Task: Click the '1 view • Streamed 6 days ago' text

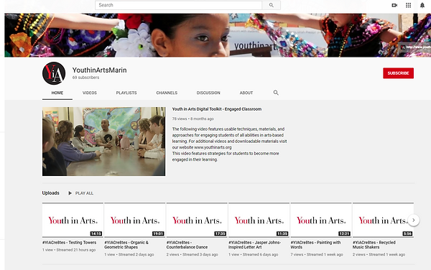Action: coord(253,255)
